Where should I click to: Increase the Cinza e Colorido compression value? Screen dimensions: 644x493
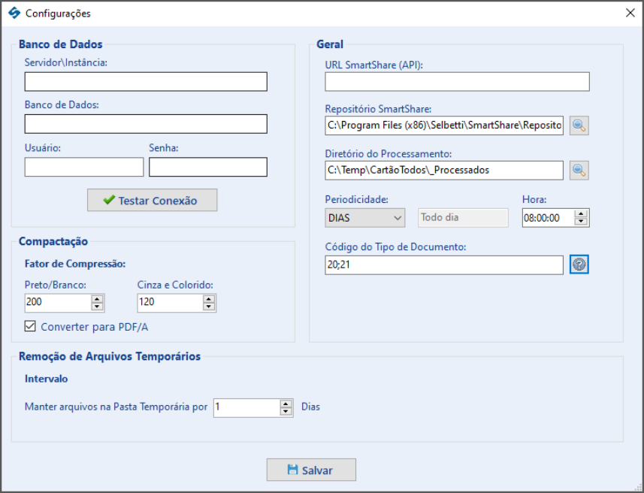pyautogui.click(x=209, y=298)
